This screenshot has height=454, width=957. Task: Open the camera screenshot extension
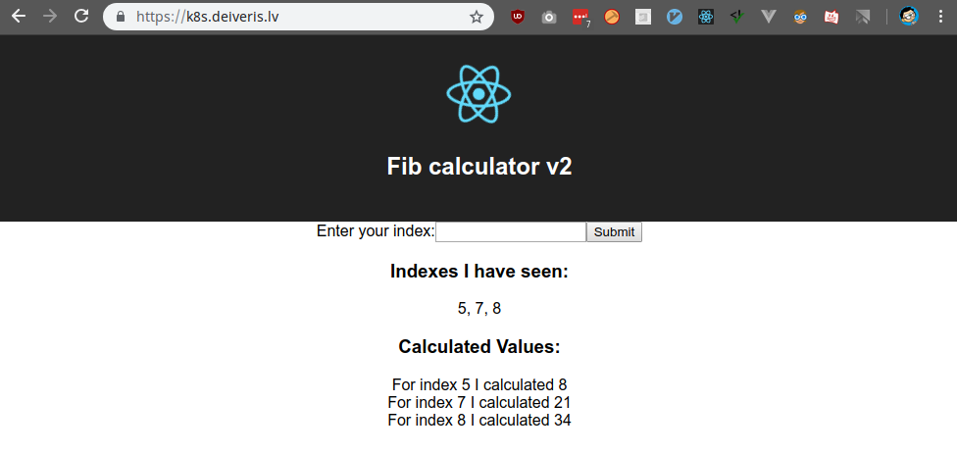(549, 17)
